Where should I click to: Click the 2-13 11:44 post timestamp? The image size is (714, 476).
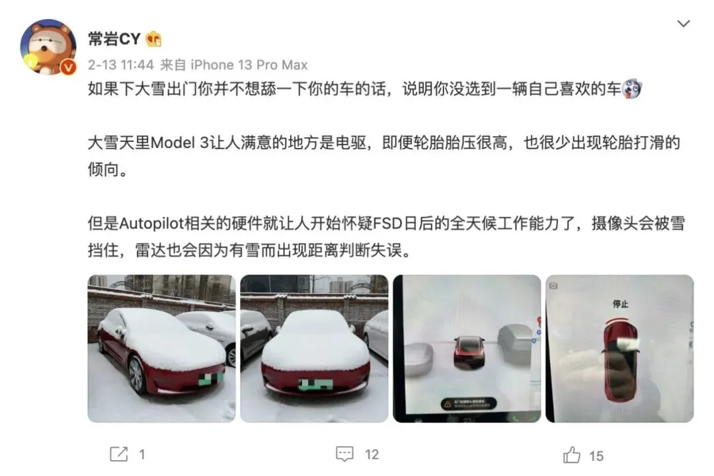[x=121, y=65]
